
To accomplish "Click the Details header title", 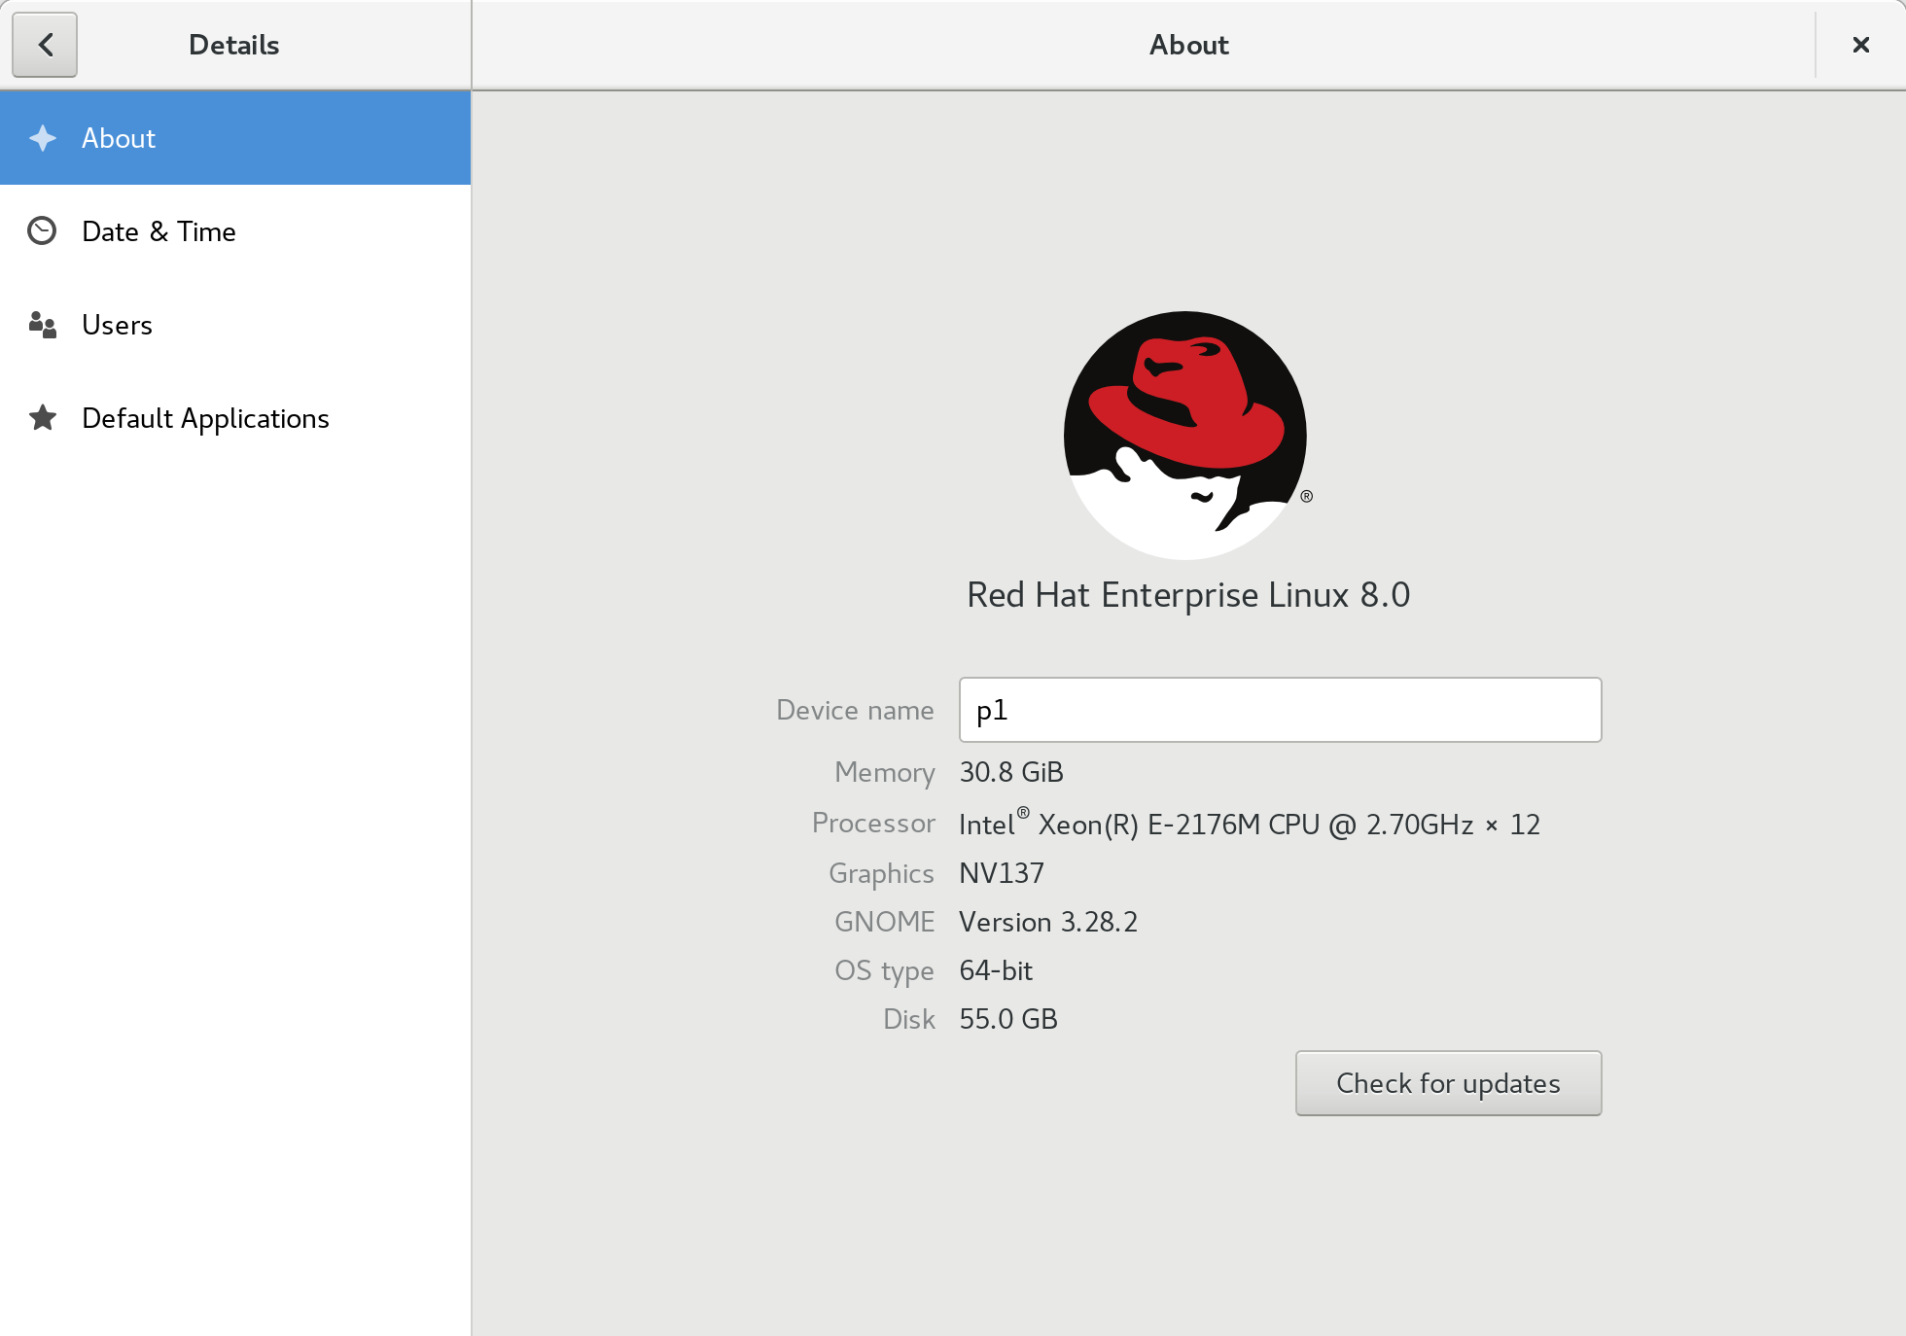I will [234, 45].
